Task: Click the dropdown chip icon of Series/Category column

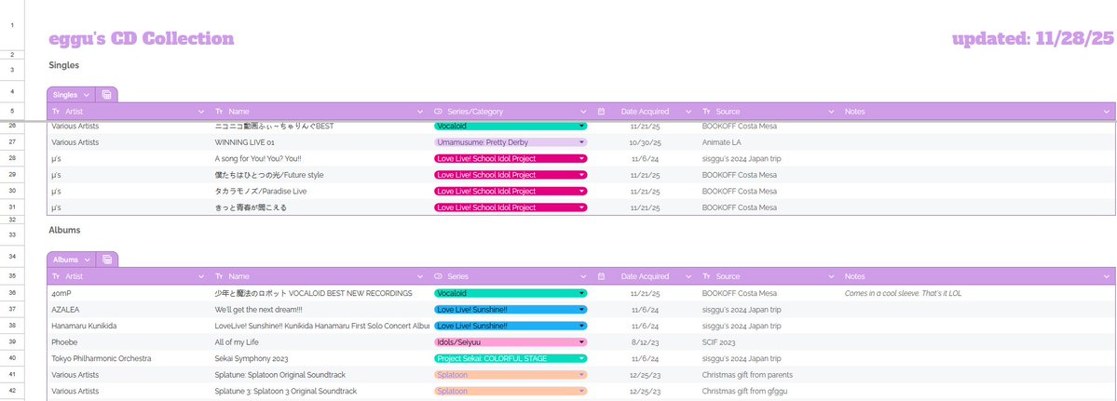Action: click(x=438, y=112)
